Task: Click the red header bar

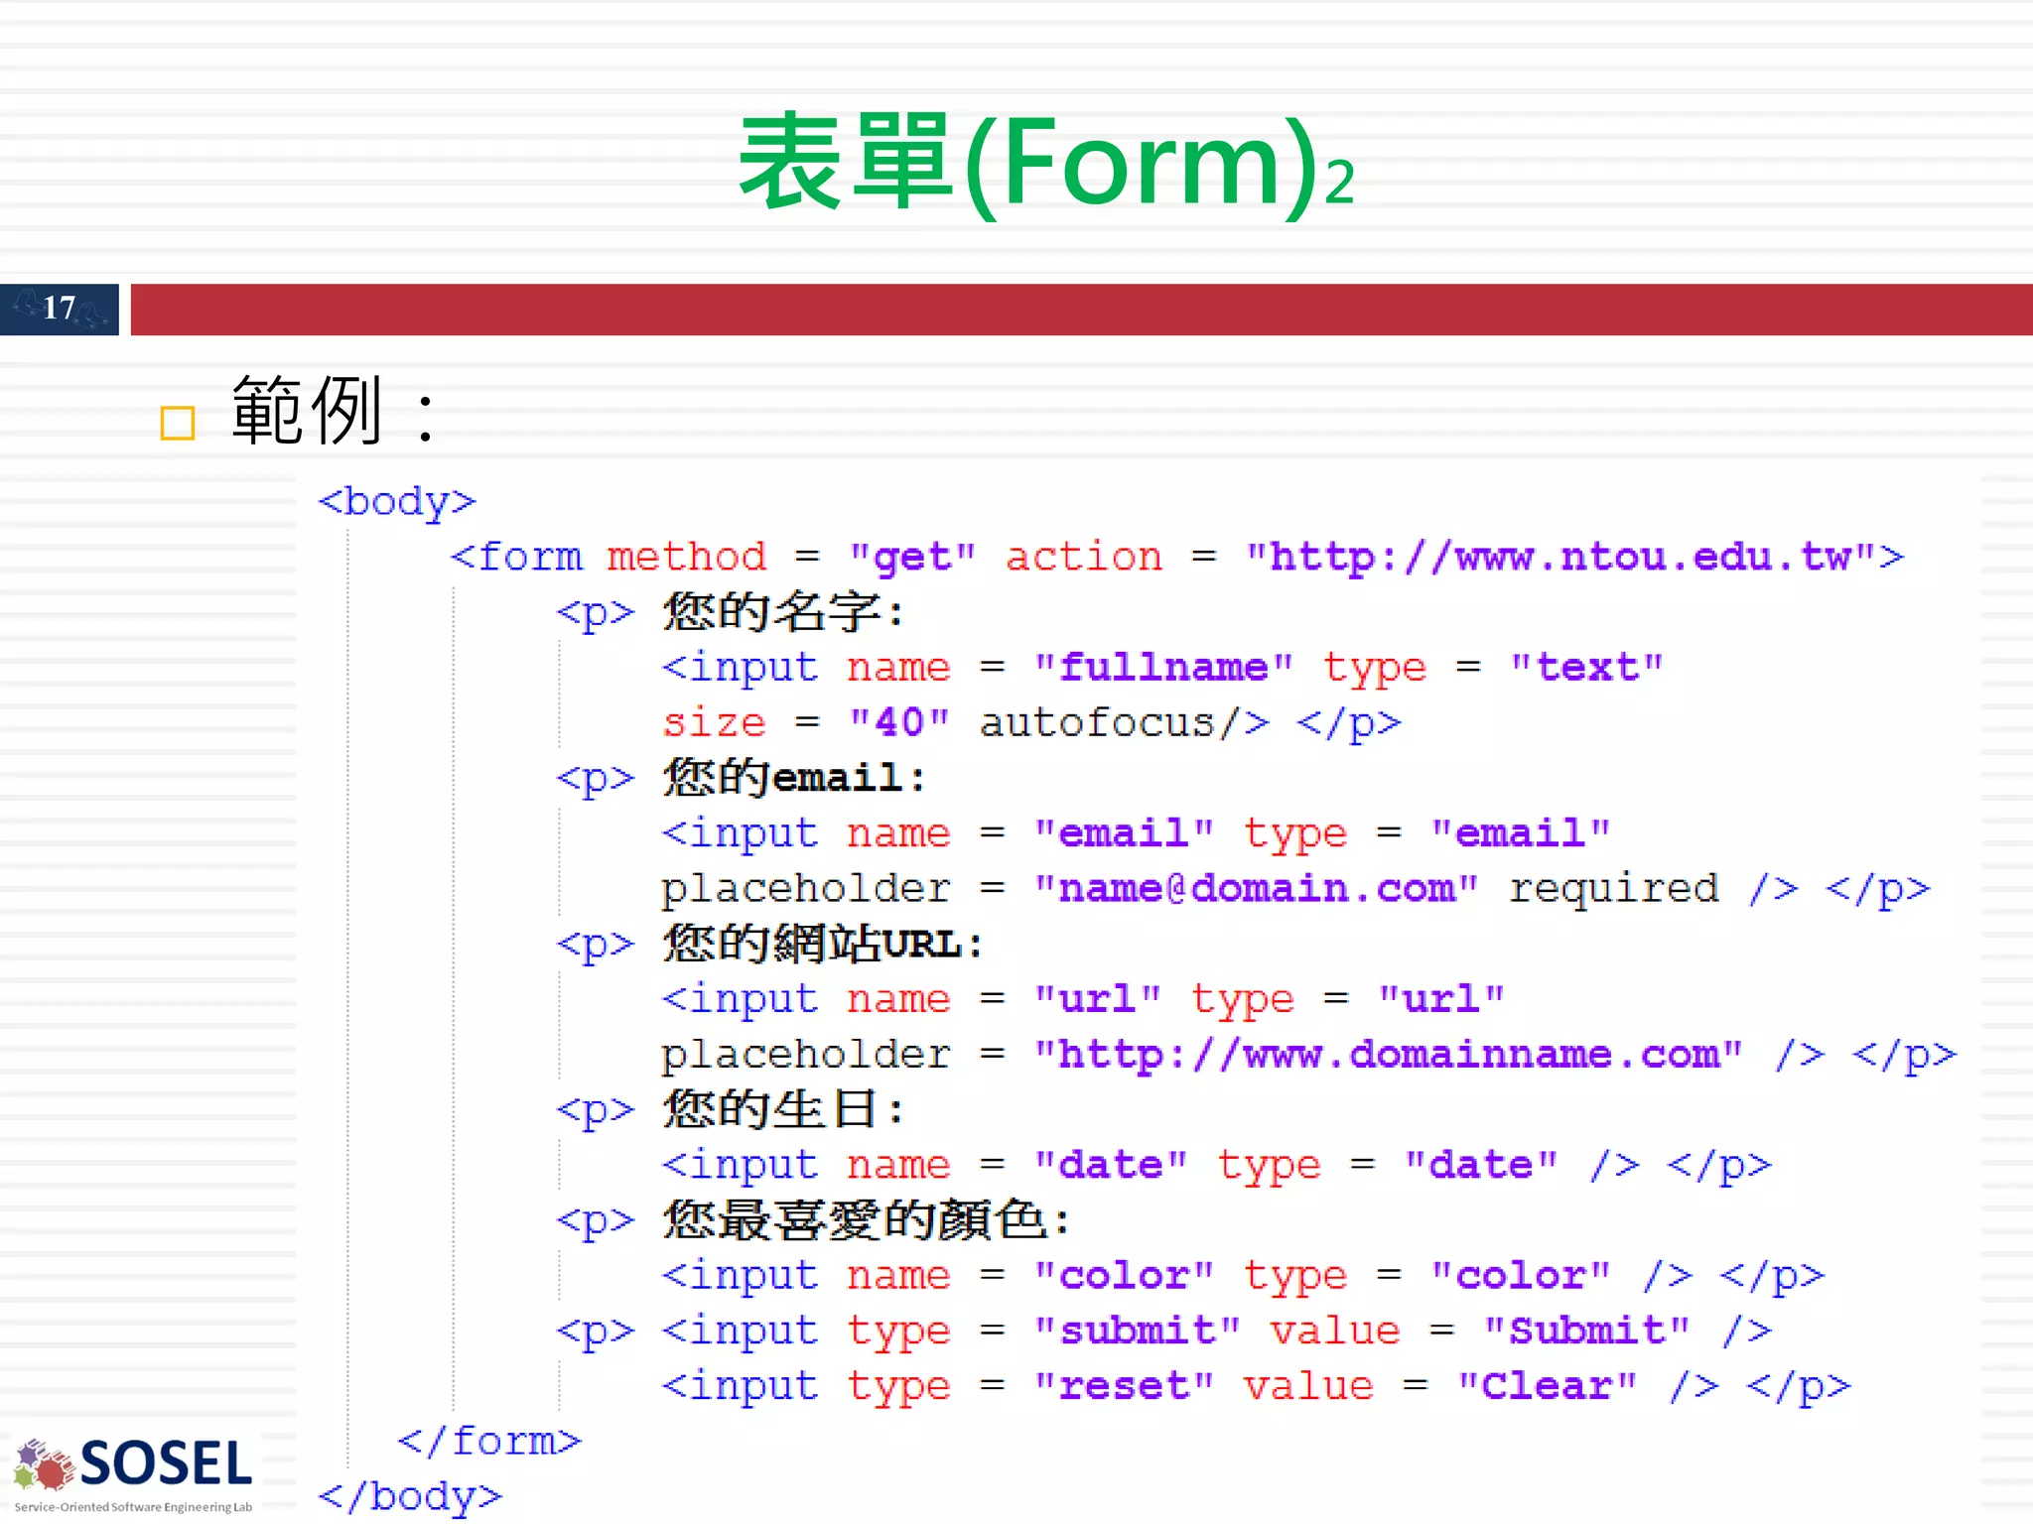Action: click(x=1081, y=309)
